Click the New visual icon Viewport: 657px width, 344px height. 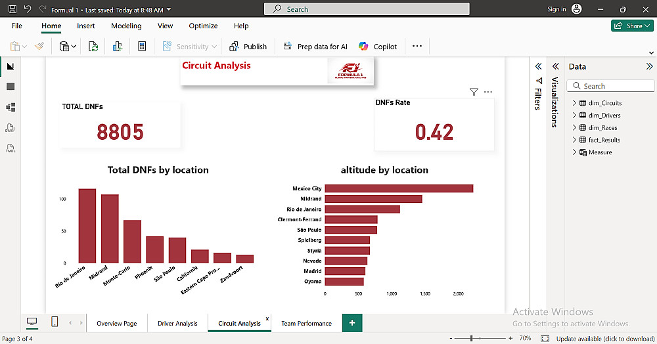118,47
